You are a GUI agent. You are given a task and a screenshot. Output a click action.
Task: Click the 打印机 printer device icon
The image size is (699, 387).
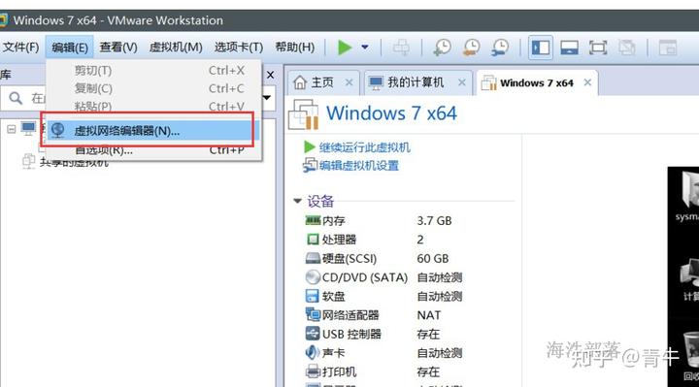[x=313, y=371]
